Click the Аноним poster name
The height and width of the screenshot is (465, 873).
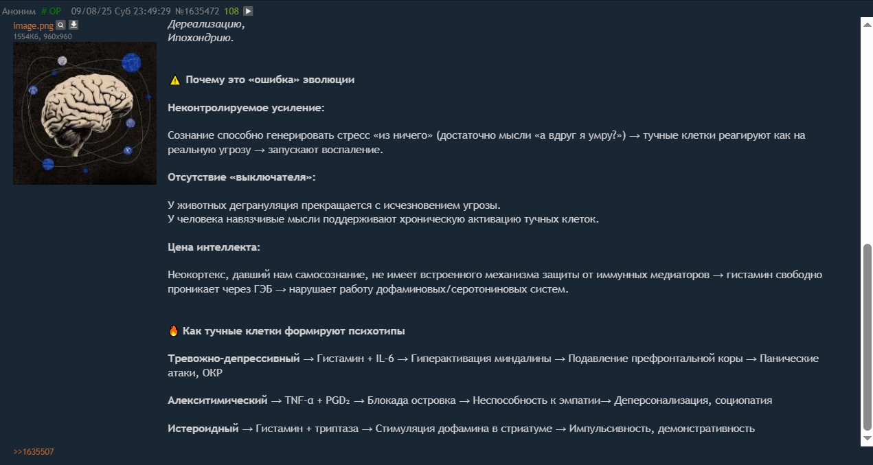pos(19,11)
